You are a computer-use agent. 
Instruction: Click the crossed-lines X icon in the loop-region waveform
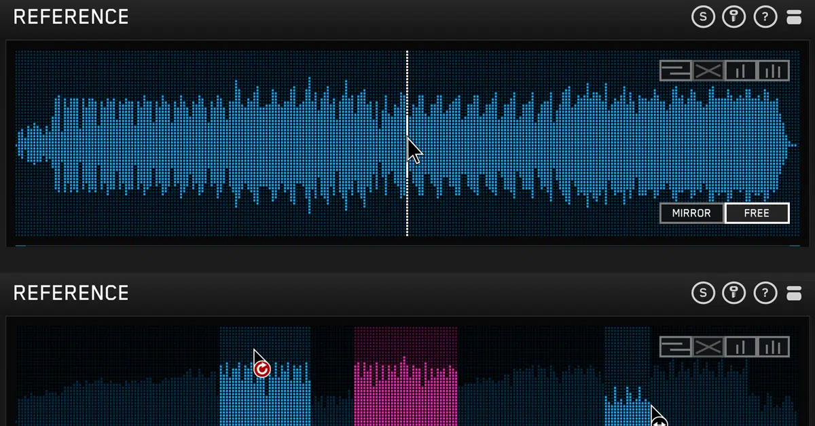click(708, 347)
